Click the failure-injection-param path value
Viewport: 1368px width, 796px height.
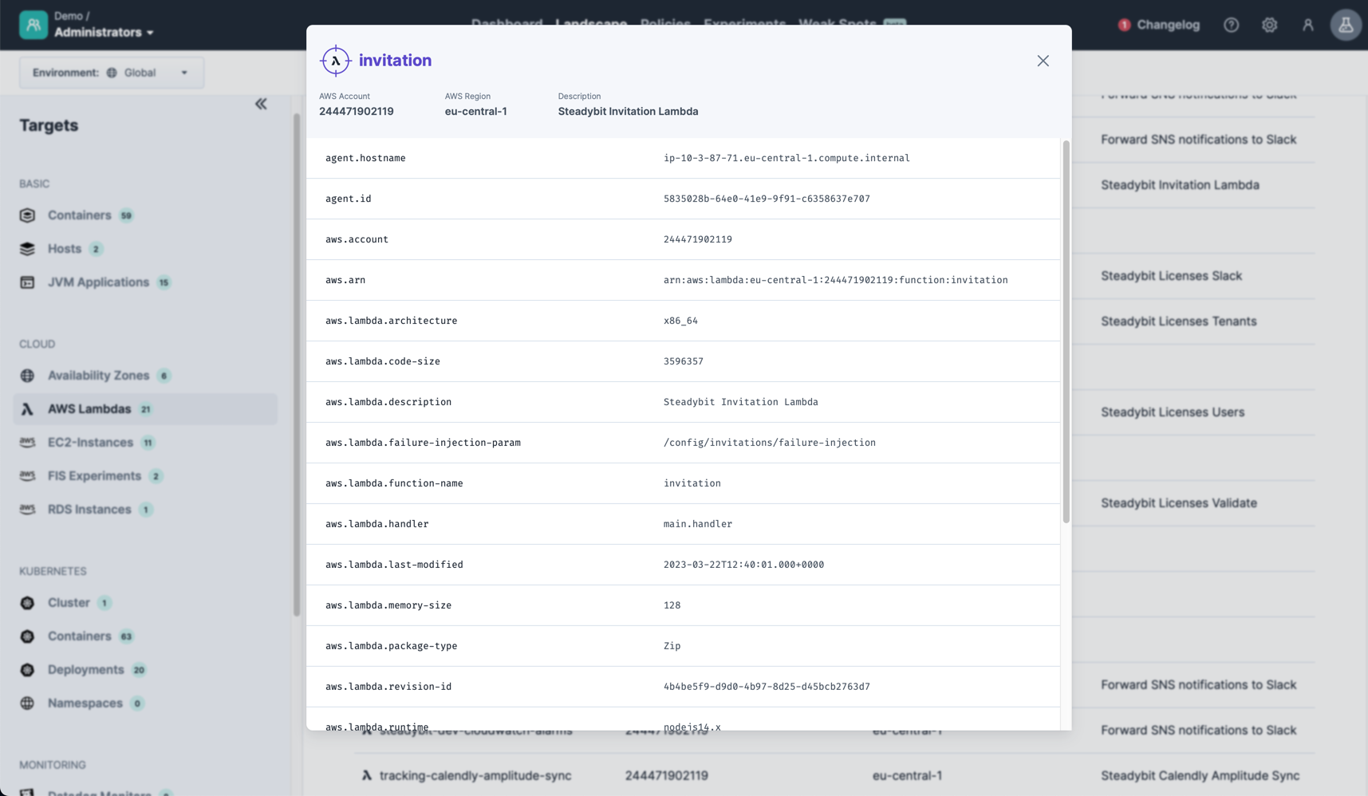769,443
